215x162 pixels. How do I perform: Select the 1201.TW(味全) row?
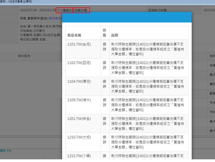[79, 119]
